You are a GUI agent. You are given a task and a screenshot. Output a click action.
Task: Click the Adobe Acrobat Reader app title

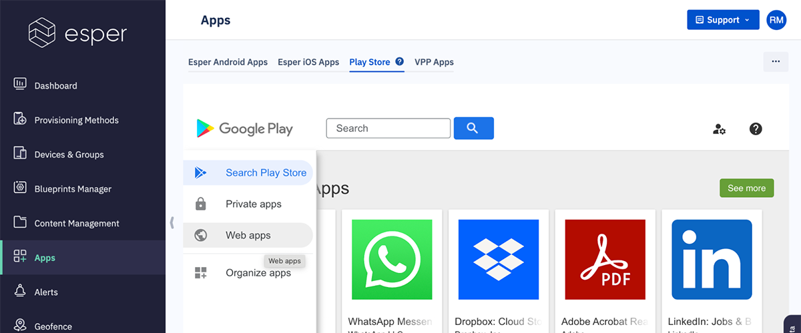point(605,322)
